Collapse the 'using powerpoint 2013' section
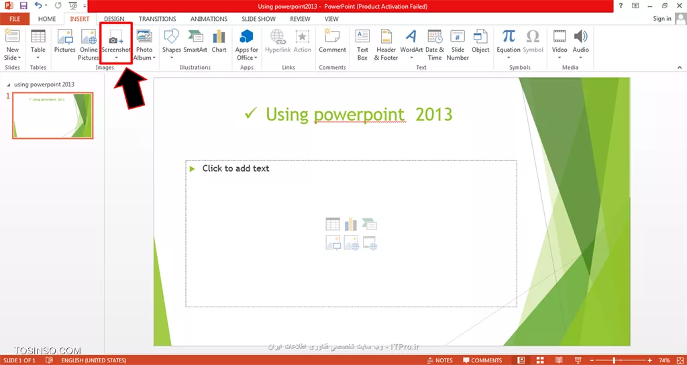Screen dimensions: 687x365 9,84
